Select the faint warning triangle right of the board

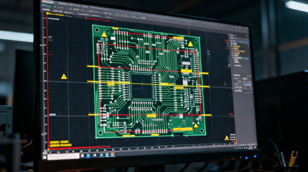tap(225, 84)
